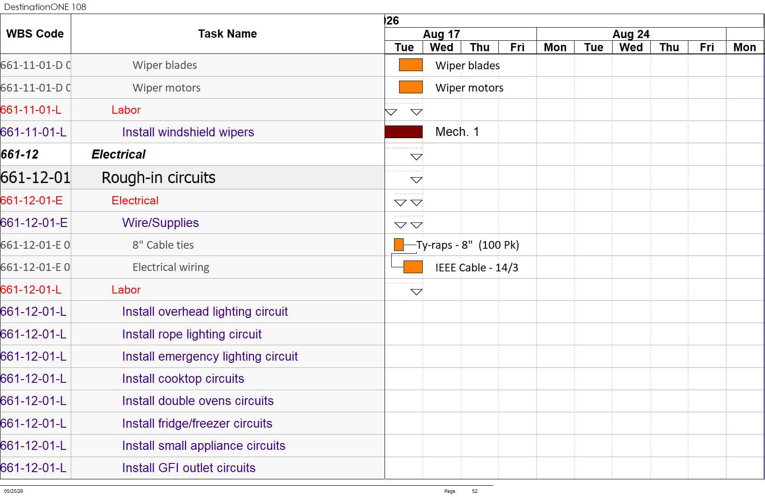Viewport: 765px width, 497px height.
Task: Select Install windshield wipers task
Action: point(192,132)
